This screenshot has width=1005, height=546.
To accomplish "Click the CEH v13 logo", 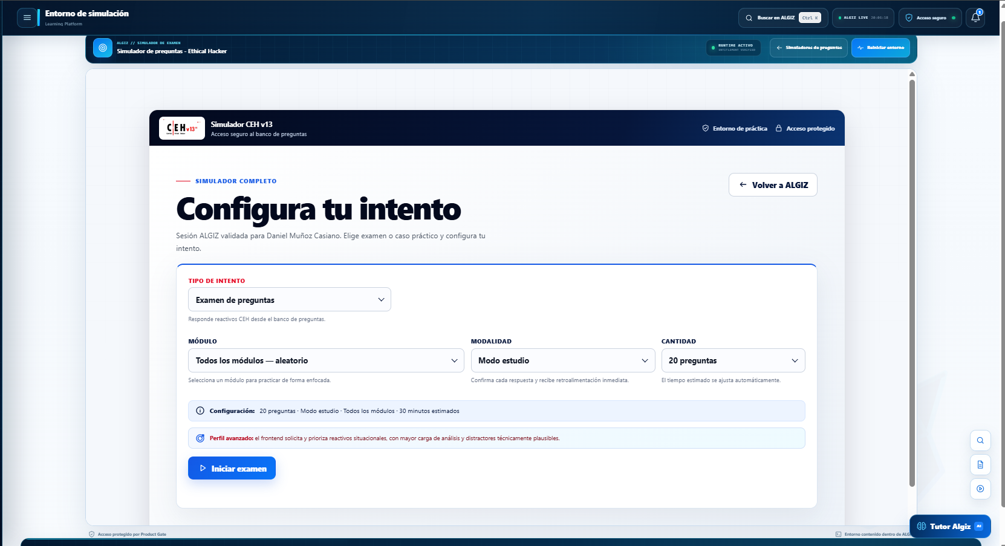I will pos(182,128).
